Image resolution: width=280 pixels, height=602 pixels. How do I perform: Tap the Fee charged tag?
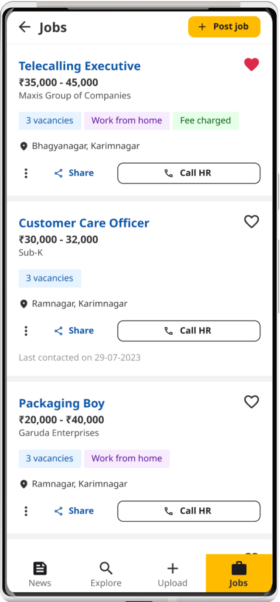click(206, 121)
